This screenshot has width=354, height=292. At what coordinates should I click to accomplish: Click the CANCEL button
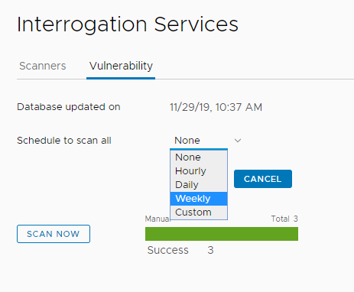click(263, 179)
